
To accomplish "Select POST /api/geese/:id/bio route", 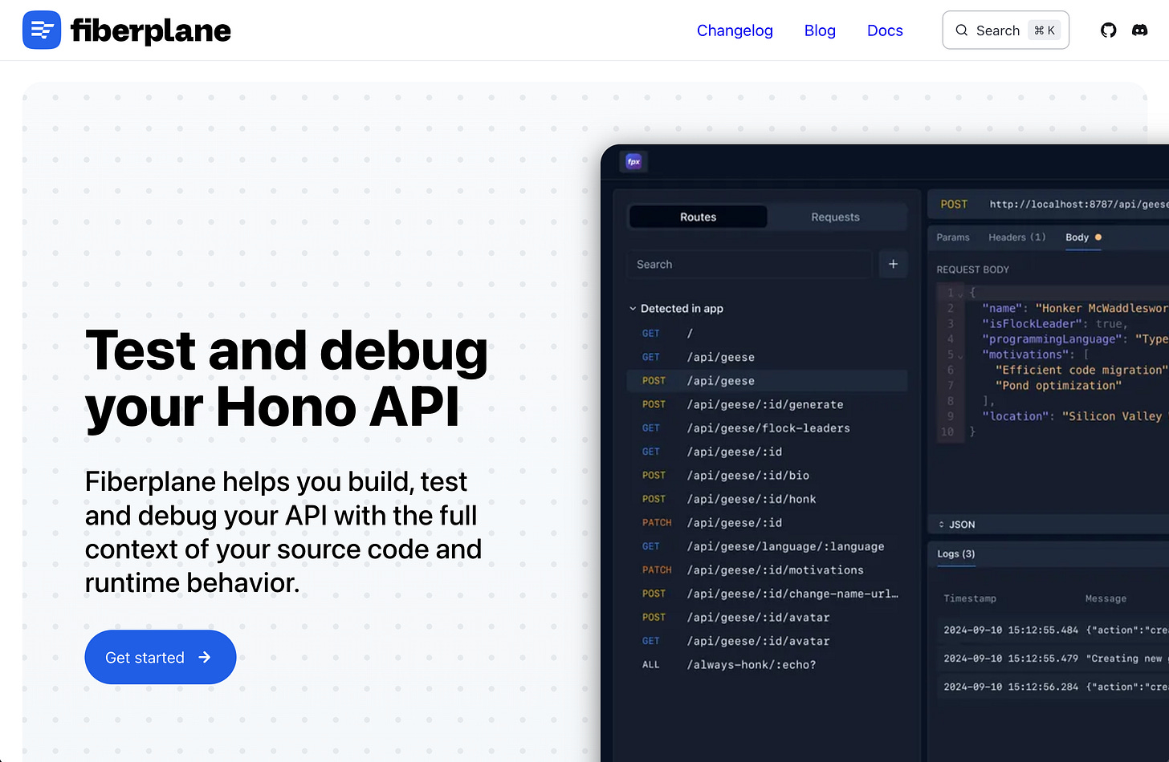I will 767,476.
